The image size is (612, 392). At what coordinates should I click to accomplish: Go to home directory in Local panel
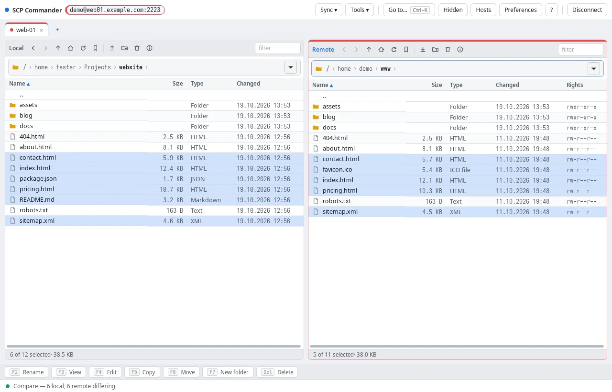coord(71,48)
